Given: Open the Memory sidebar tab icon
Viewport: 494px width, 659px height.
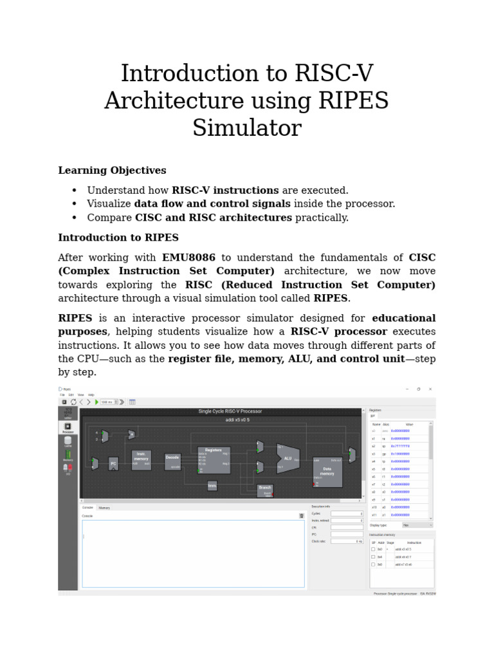Looking at the screenshot, I should coord(68,455).
